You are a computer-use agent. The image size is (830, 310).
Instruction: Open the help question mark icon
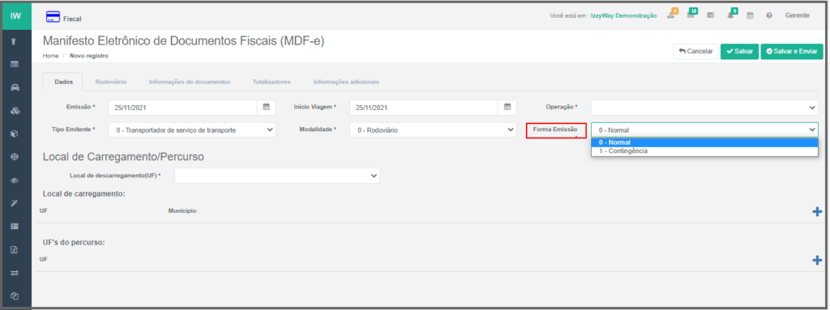point(768,16)
